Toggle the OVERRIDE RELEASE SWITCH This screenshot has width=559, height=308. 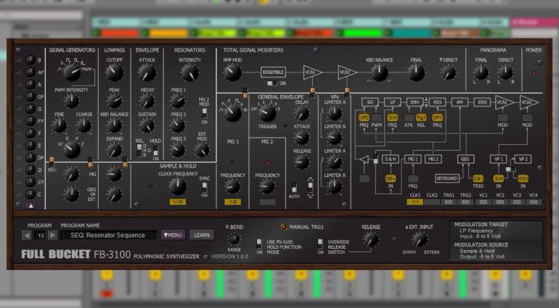pos(320,244)
